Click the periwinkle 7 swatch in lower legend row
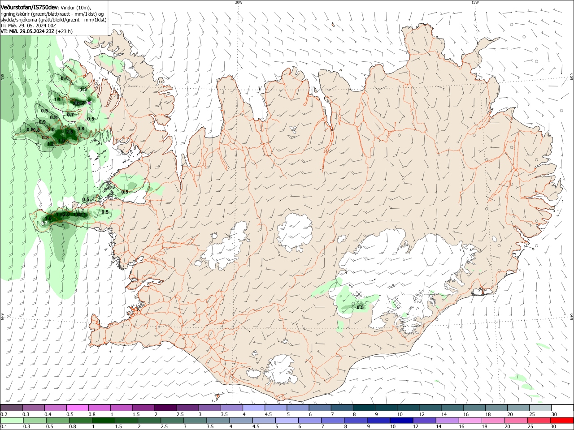The height and width of the screenshot is (430, 574). coord(332,420)
